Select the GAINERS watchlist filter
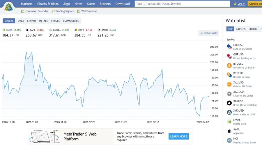This screenshot has height=145, width=262. pos(240,29)
